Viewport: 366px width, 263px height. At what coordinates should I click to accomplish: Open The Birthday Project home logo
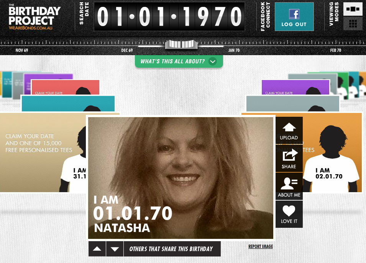[x=34, y=17]
